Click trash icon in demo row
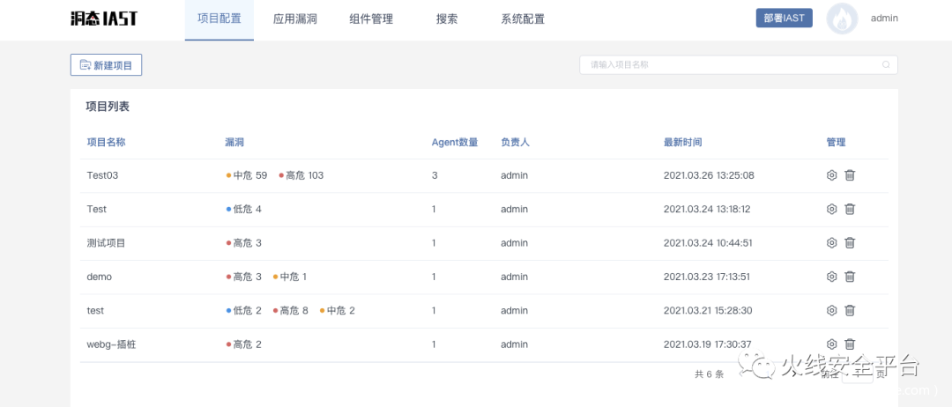Screen dimensions: 952x407 click(850, 277)
